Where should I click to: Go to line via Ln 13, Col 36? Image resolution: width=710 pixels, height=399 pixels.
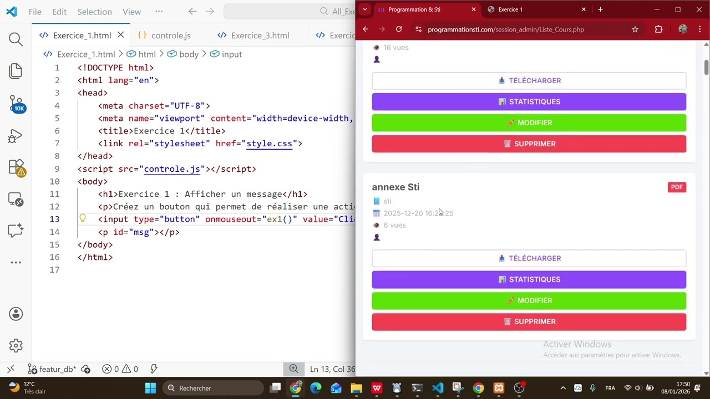pyautogui.click(x=332, y=369)
